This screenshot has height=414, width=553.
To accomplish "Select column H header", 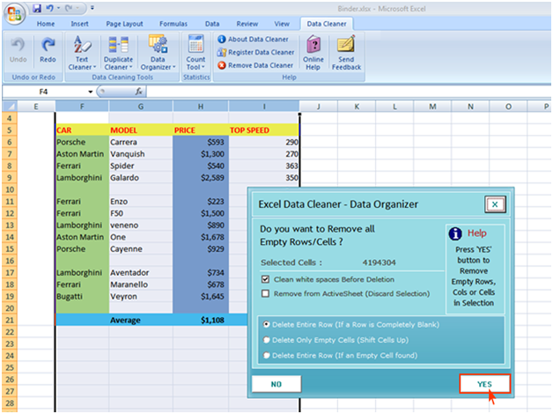I will (200, 107).
